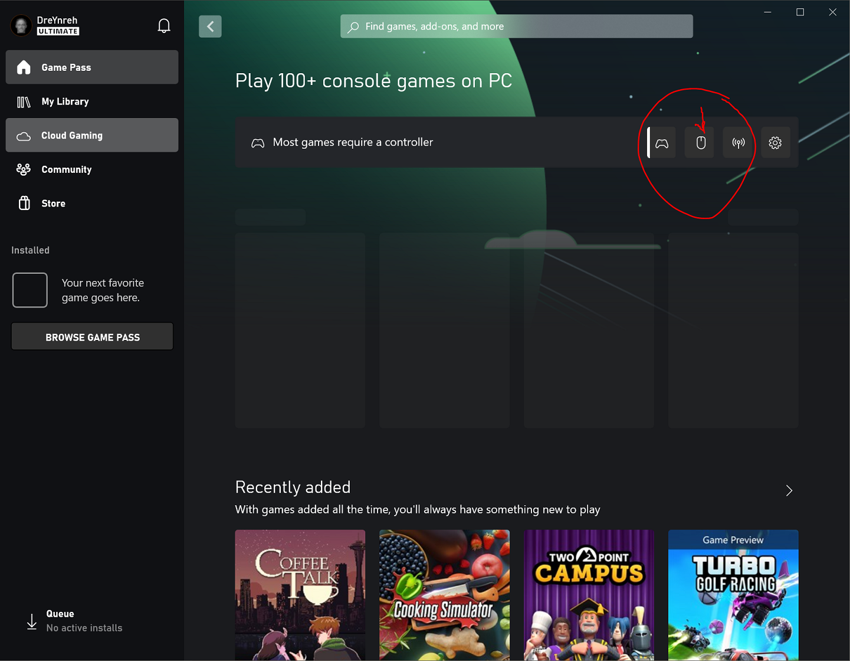The height and width of the screenshot is (661, 850).
Task: Open the Two Point Campus tile
Action: [x=589, y=595]
